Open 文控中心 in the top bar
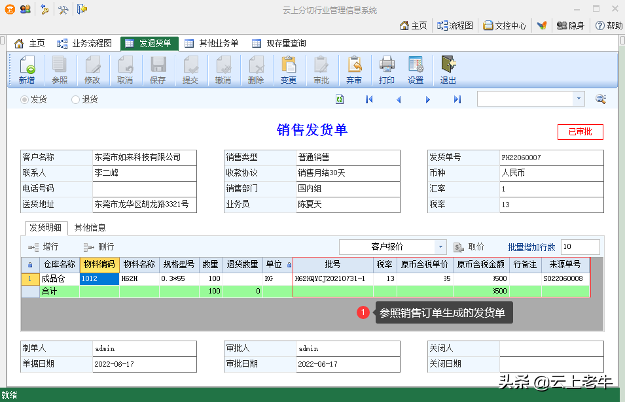The image size is (625, 402). 505,25
